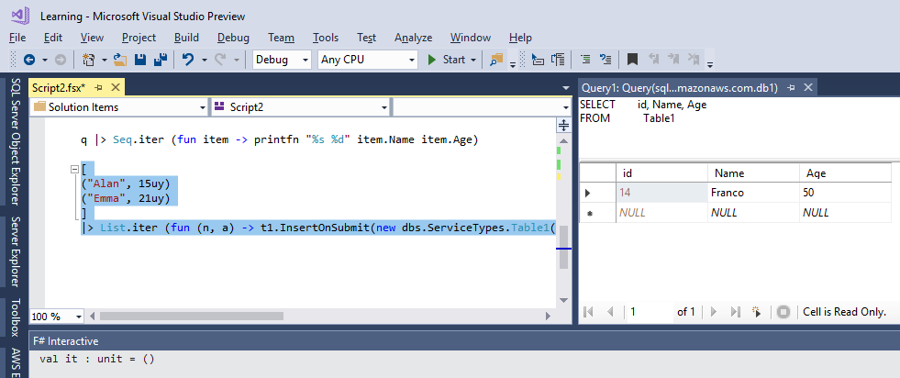Open the Analyze menu
Image resolution: width=900 pixels, height=378 pixels.
point(413,38)
